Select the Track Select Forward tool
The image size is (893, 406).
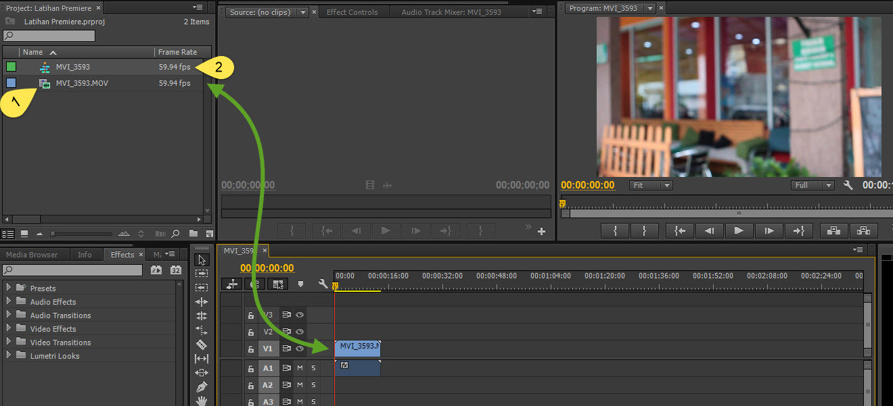click(202, 274)
